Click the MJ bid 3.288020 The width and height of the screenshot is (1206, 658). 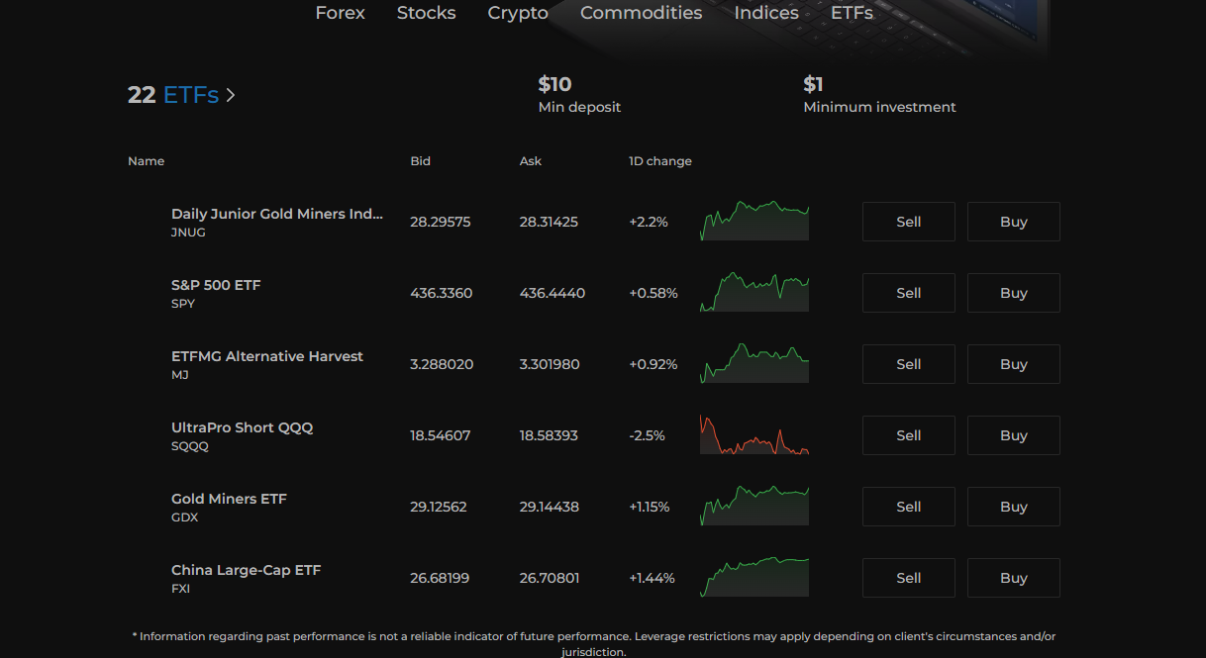coord(442,364)
